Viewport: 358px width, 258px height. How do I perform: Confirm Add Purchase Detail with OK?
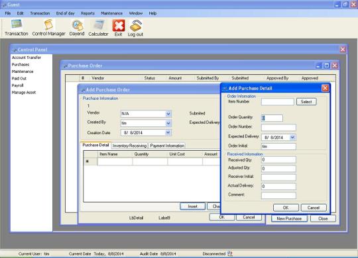[286, 208]
